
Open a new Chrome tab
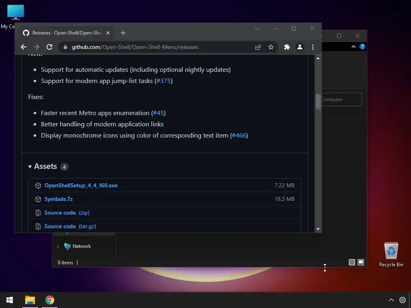123,33
